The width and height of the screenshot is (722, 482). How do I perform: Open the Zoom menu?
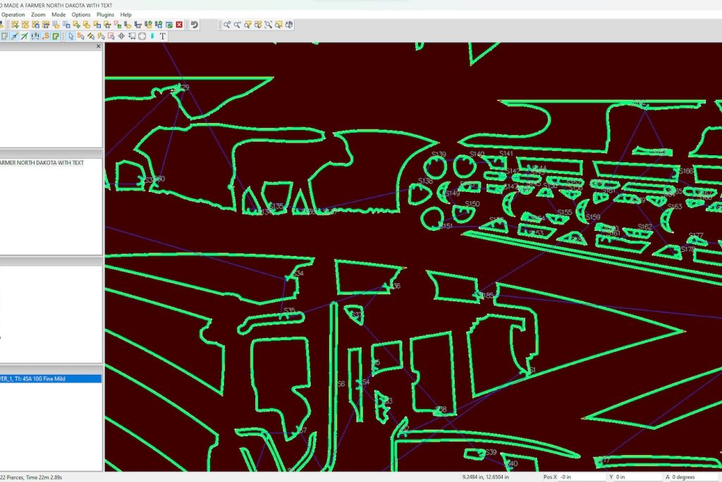(x=38, y=14)
